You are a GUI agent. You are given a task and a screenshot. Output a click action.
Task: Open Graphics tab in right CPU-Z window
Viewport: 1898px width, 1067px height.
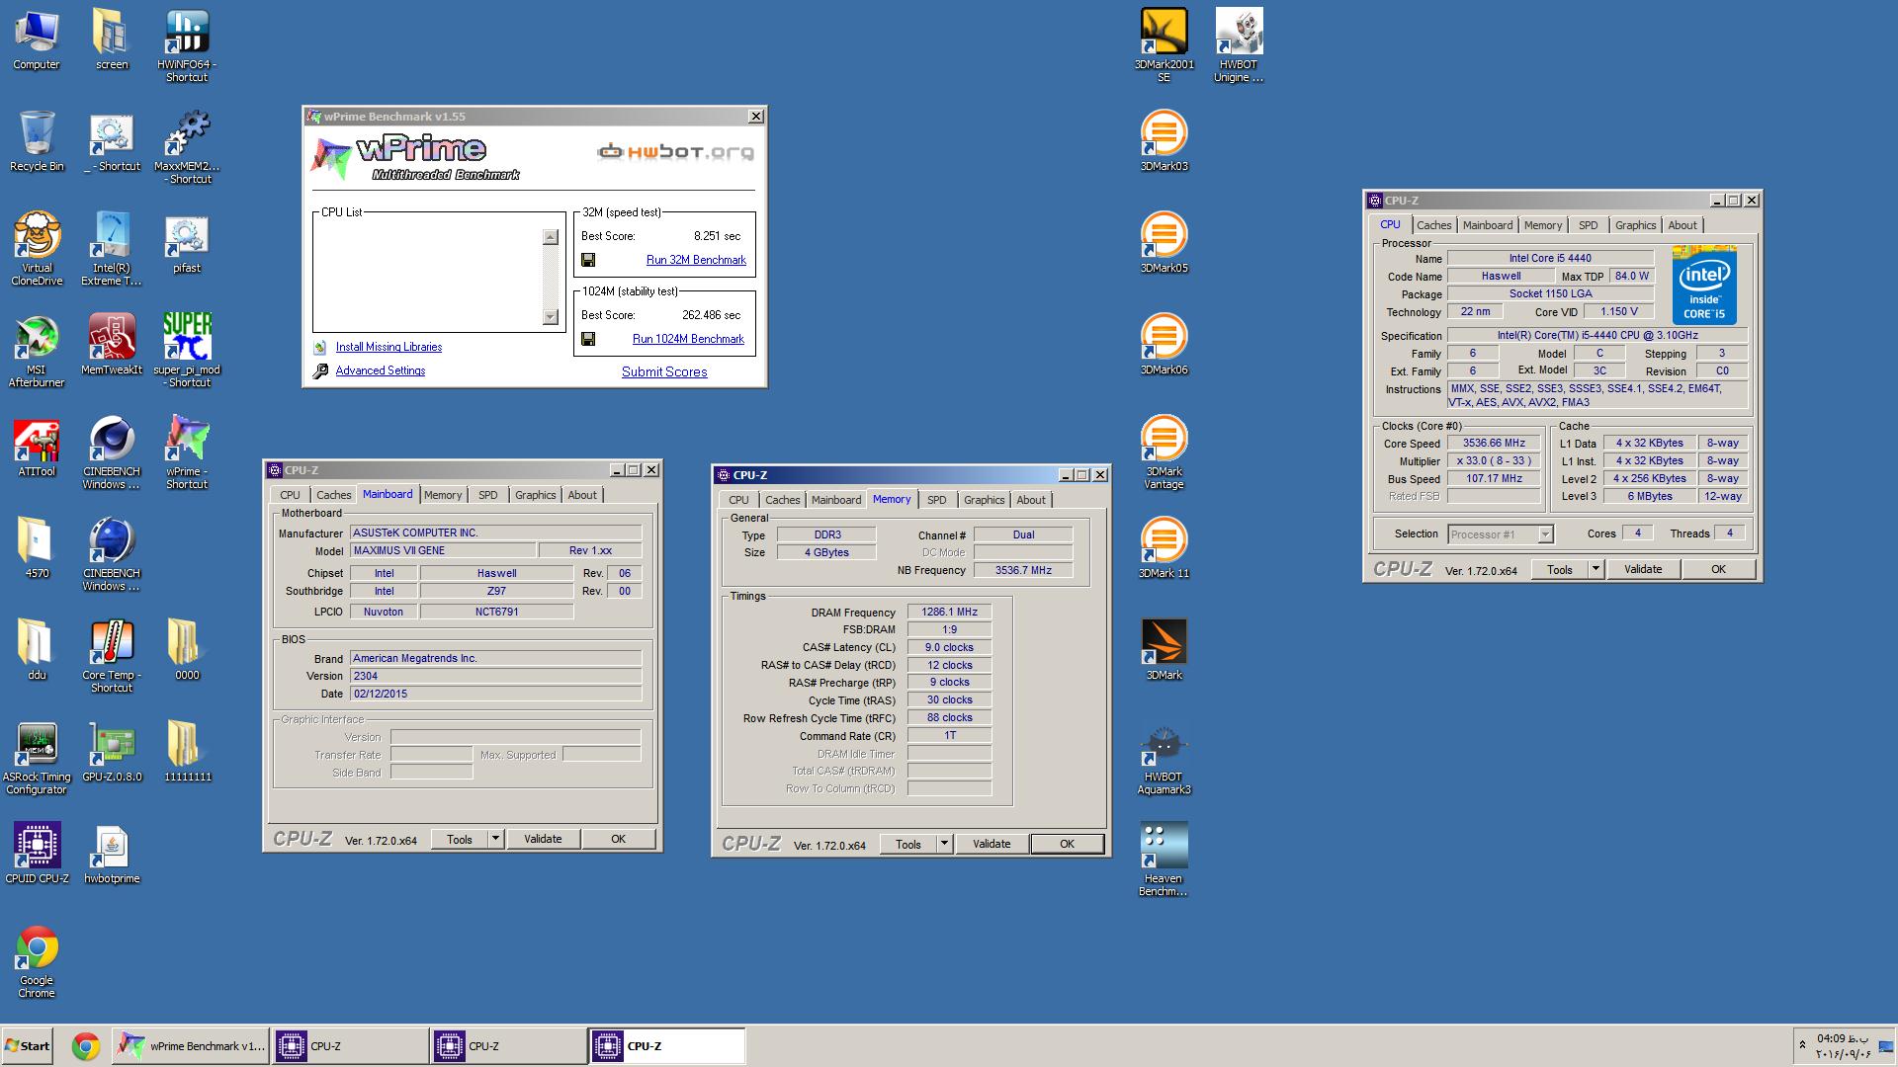point(1635,225)
